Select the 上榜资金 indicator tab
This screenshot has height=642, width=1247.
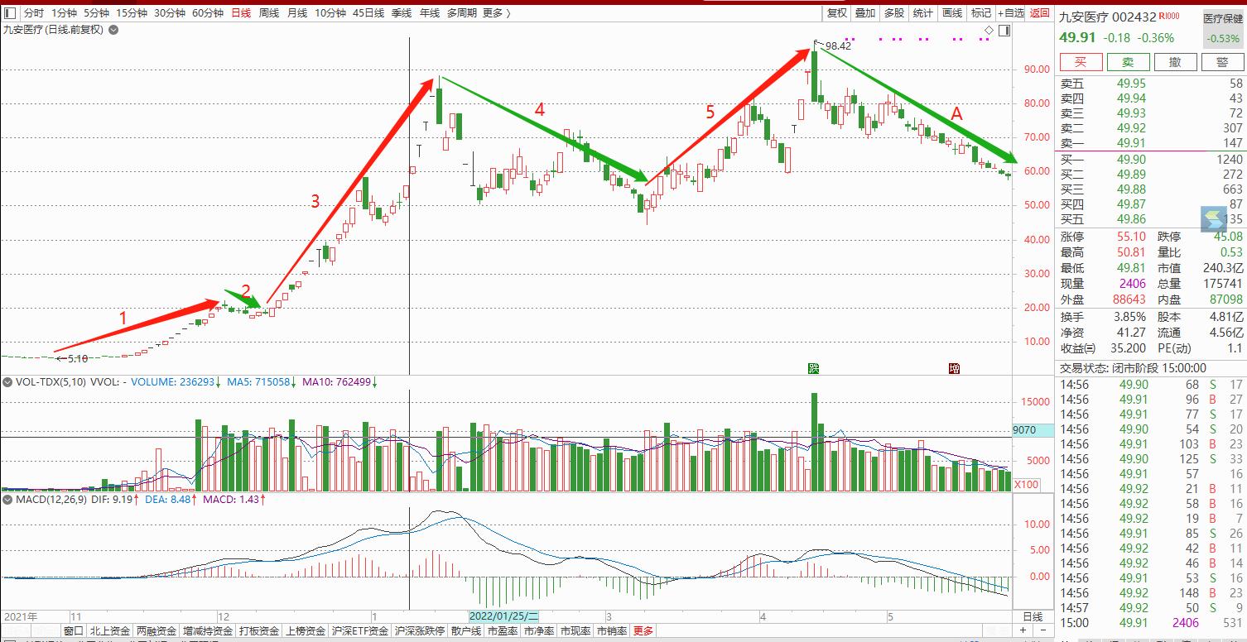click(x=306, y=630)
